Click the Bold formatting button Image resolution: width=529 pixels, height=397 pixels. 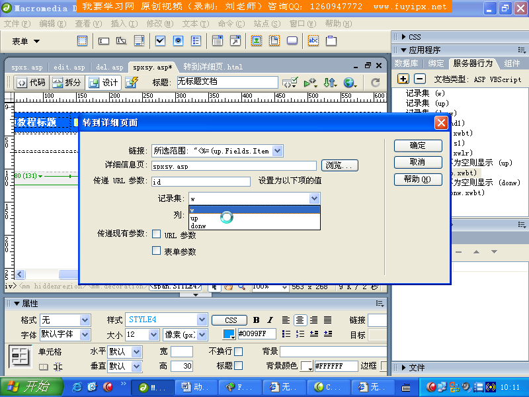(x=257, y=320)
